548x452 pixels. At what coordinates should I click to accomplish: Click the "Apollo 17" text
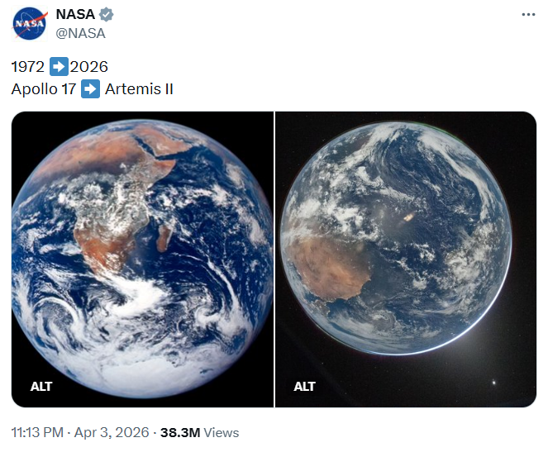click(43, 88)
